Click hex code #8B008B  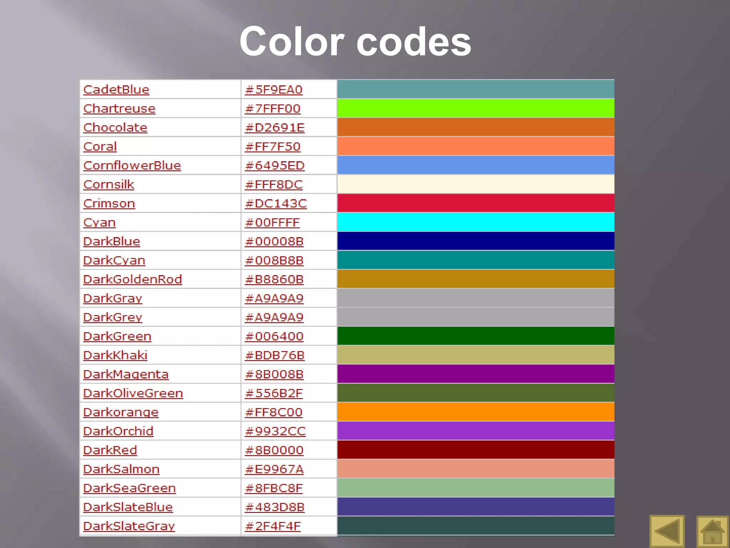tap(274, 374)
